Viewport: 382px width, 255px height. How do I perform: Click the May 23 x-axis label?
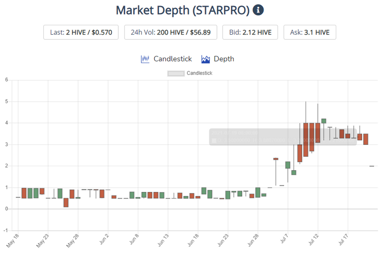[42, 241]
